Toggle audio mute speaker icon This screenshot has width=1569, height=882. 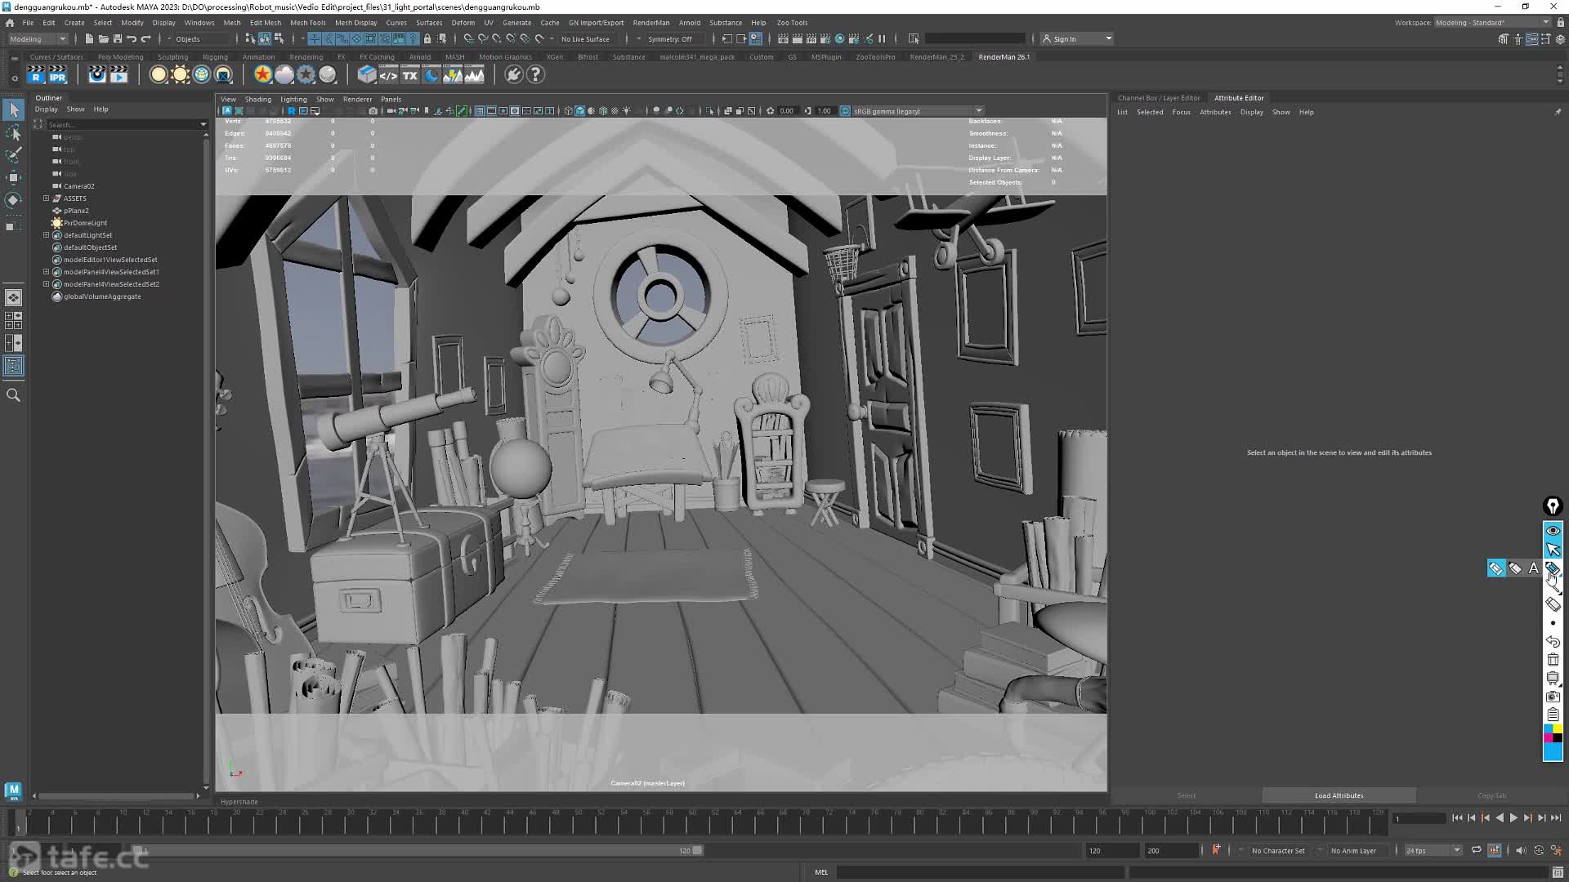click(x=1521, y=850)
